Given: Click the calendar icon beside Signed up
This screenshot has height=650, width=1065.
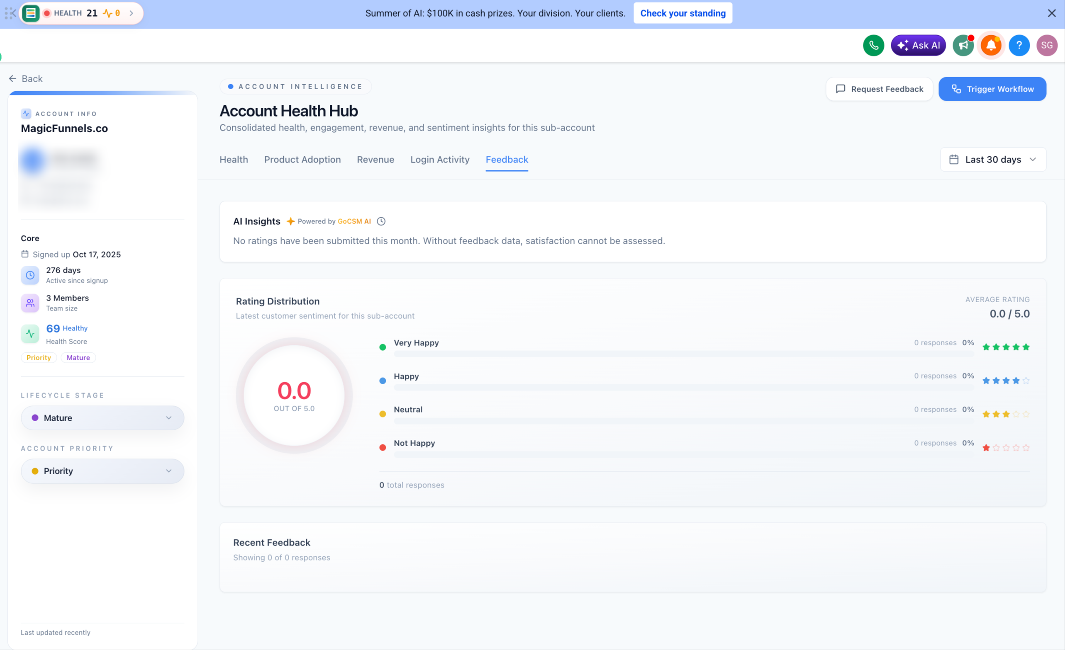Looking at the screenshot, I should (25, 255).
